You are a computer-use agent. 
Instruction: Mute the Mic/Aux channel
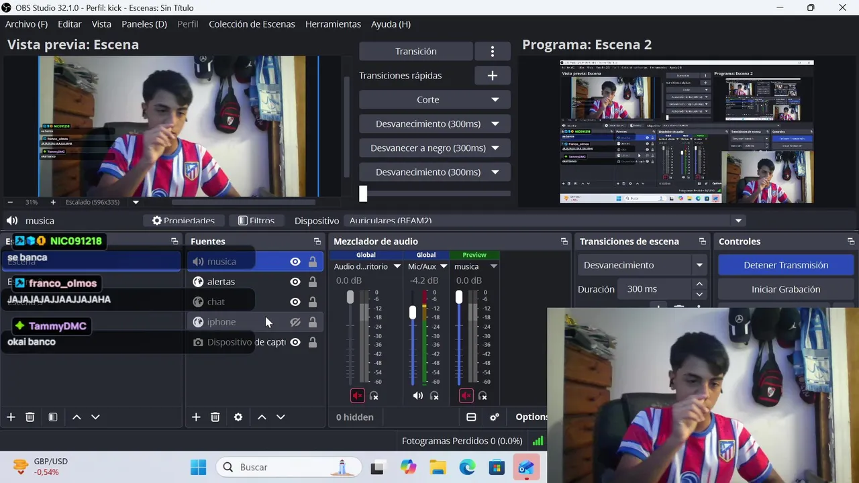tap(418, 396)
